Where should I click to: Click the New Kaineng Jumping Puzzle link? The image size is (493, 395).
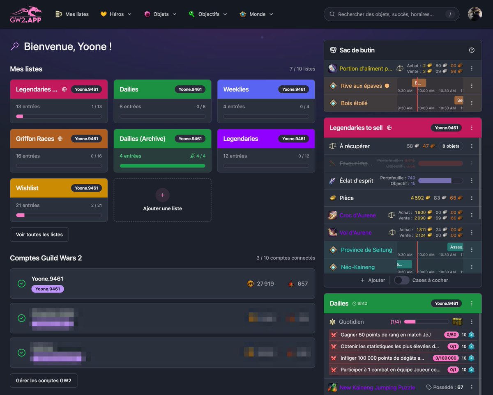tap(377, 387)
